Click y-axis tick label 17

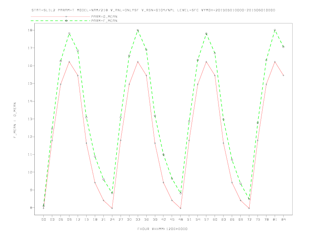[30, 48]
